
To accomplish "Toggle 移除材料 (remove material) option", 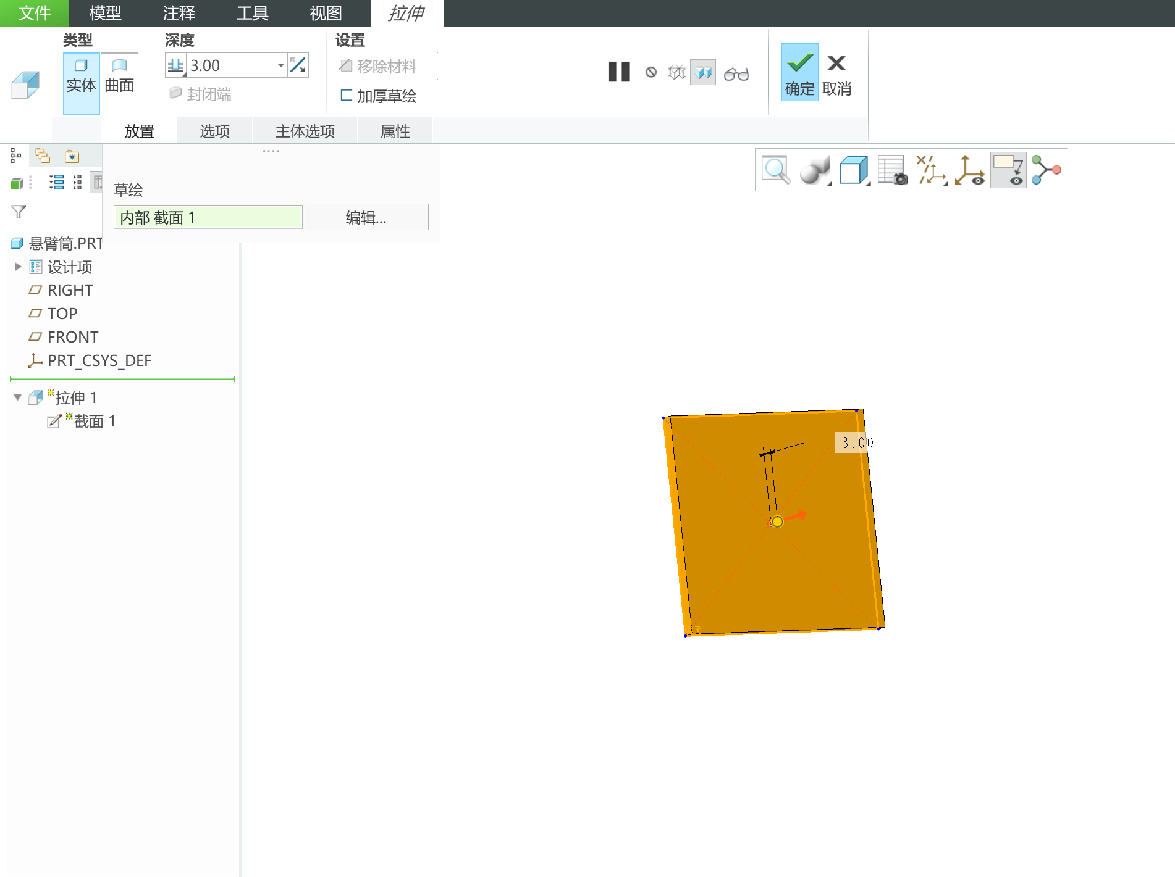I will coord(377,66).
